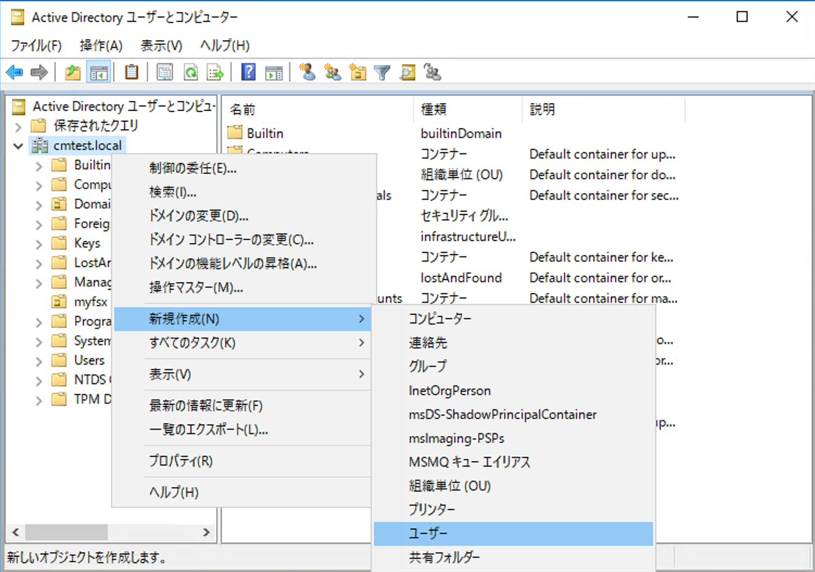The height and width of the screenshot is (572, 815).
Task: Click the Back arrow toolbar icon
Action: (15, 72)
